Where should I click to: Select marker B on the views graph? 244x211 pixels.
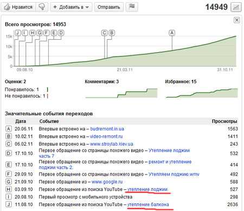click(x=112, y=33)
